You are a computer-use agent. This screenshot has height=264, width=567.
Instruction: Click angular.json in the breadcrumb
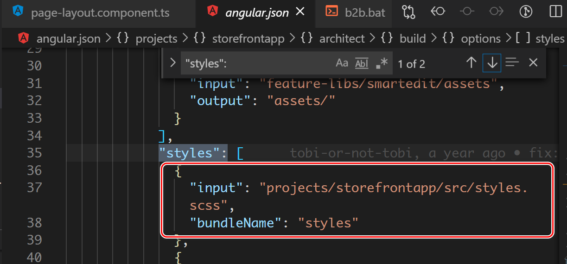click(68, 39)
